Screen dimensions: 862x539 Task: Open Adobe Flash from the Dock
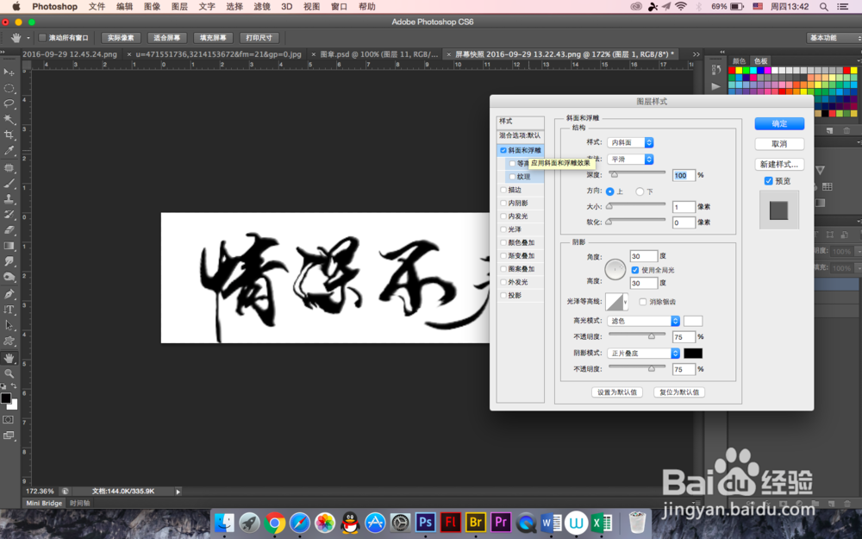click(451, 522)
